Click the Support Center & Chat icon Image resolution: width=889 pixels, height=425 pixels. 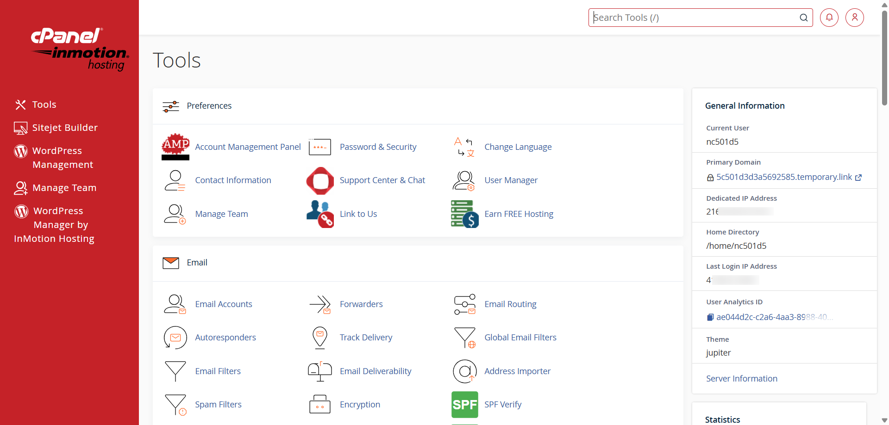pos(320,180)
